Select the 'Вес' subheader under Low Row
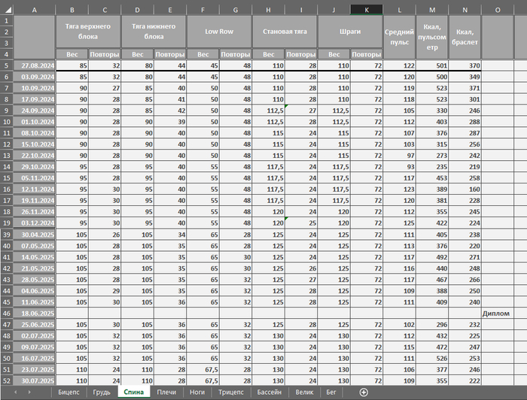This screenshot has height=400, width=527. (203, 54)
